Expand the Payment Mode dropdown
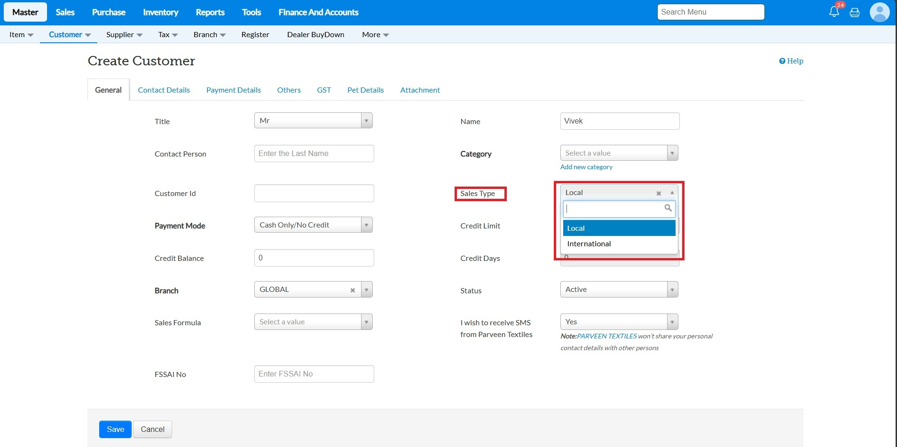897x447 pixels. pyautogui.click(x=367, y=225)
